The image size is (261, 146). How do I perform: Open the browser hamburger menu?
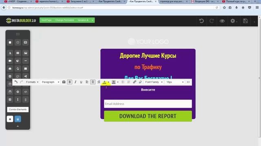point(257,8)
